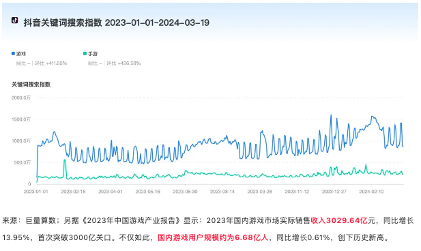Click the 游戏 legend label

21,54
